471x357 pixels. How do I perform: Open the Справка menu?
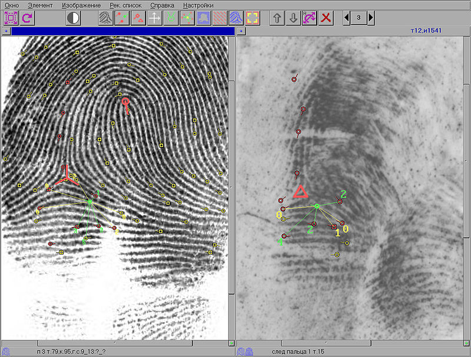[x=162, y=5]
